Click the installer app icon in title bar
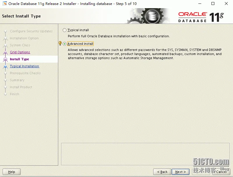Image resolution: width=233 pixels, height=177 pixels. [5, 3]
